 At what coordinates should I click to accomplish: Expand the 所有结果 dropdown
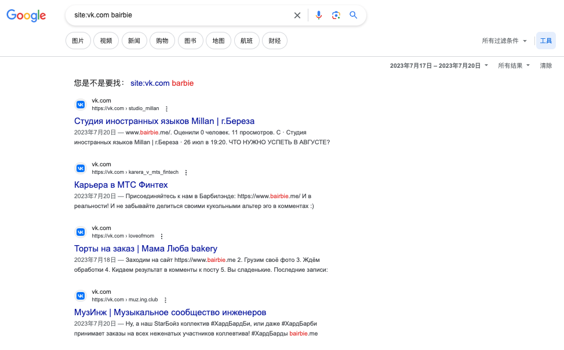point(514,66)
